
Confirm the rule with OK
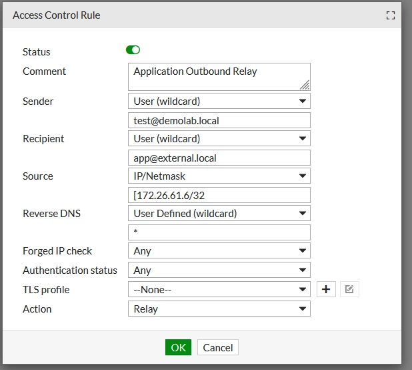[x=178, y=347]
